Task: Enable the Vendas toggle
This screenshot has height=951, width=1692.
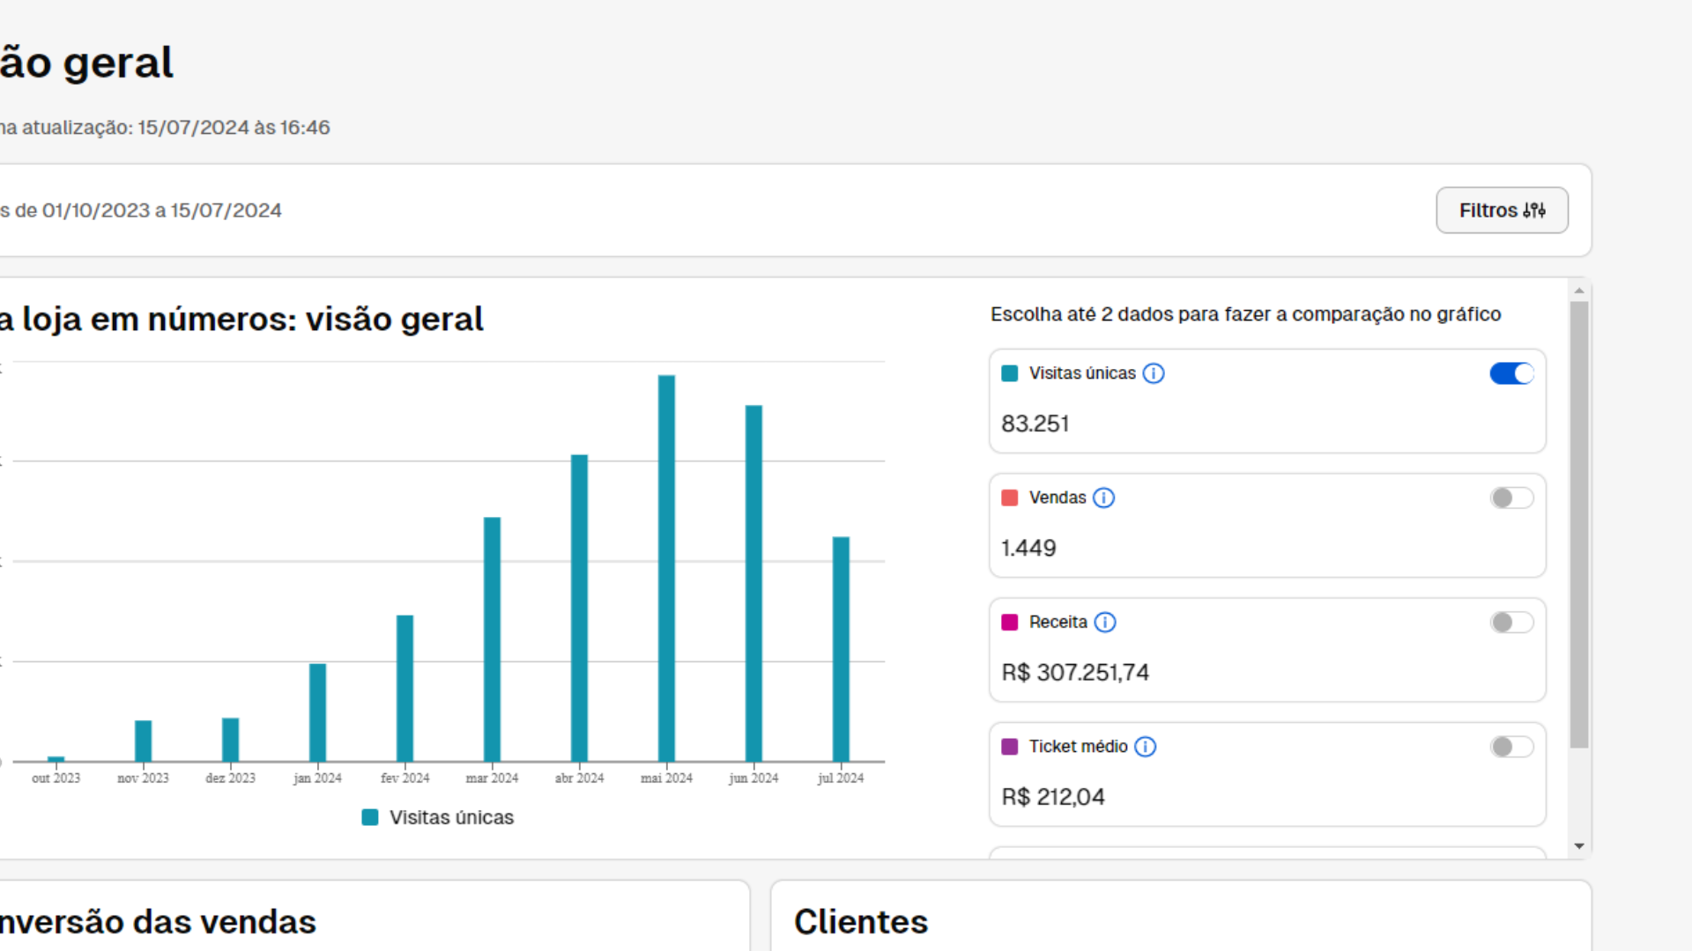Action: (x=1512, y=498)
